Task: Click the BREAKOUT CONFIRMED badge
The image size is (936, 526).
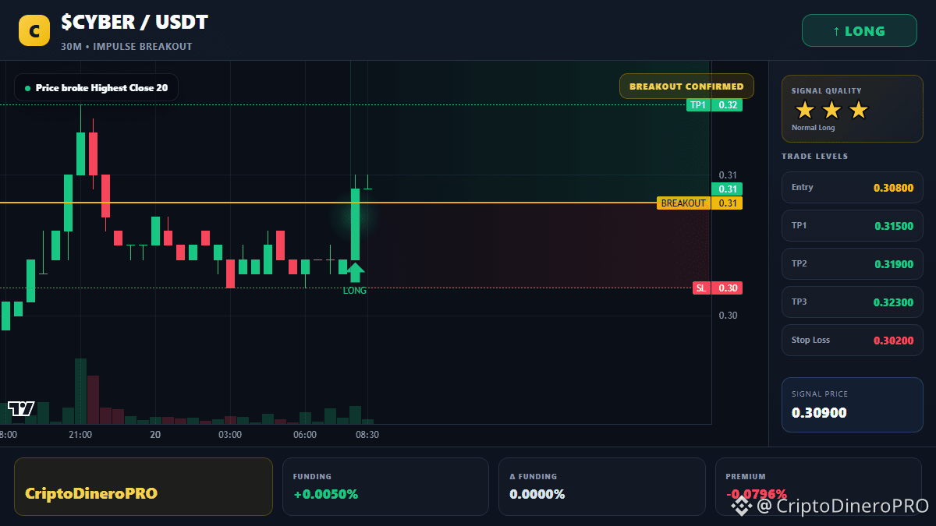Action: coord(686,86)
